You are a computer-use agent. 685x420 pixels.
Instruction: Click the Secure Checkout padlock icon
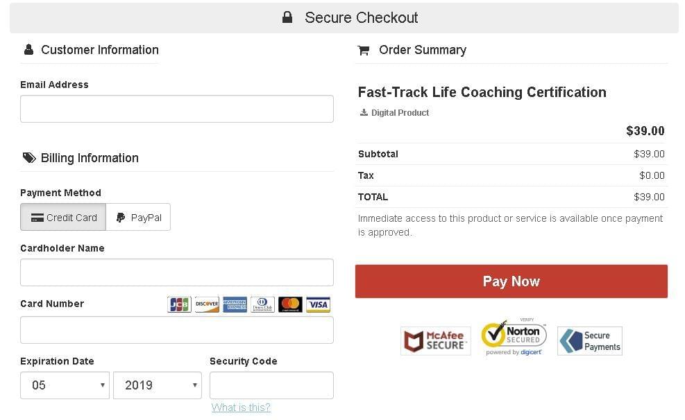[287, 17]
